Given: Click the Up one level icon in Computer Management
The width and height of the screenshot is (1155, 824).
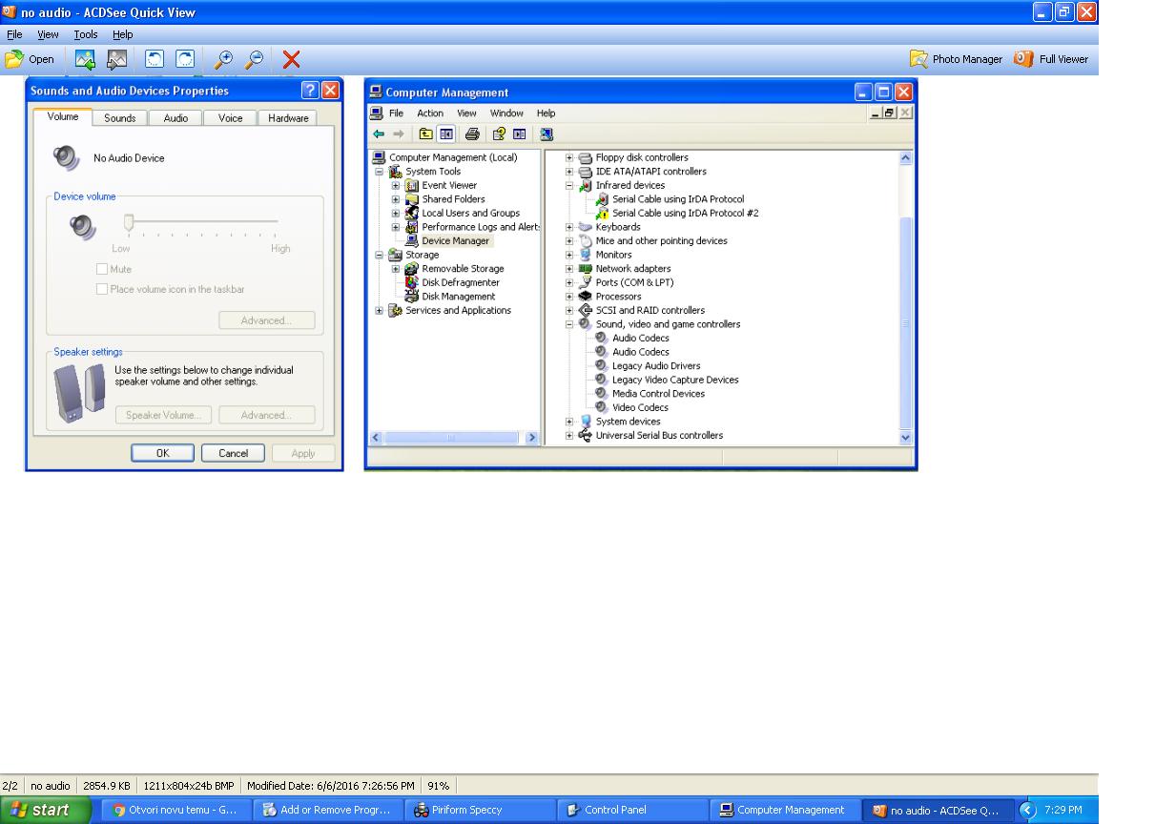Looking at the screenshot, I should pyautogui.click(x=424, y=134).
